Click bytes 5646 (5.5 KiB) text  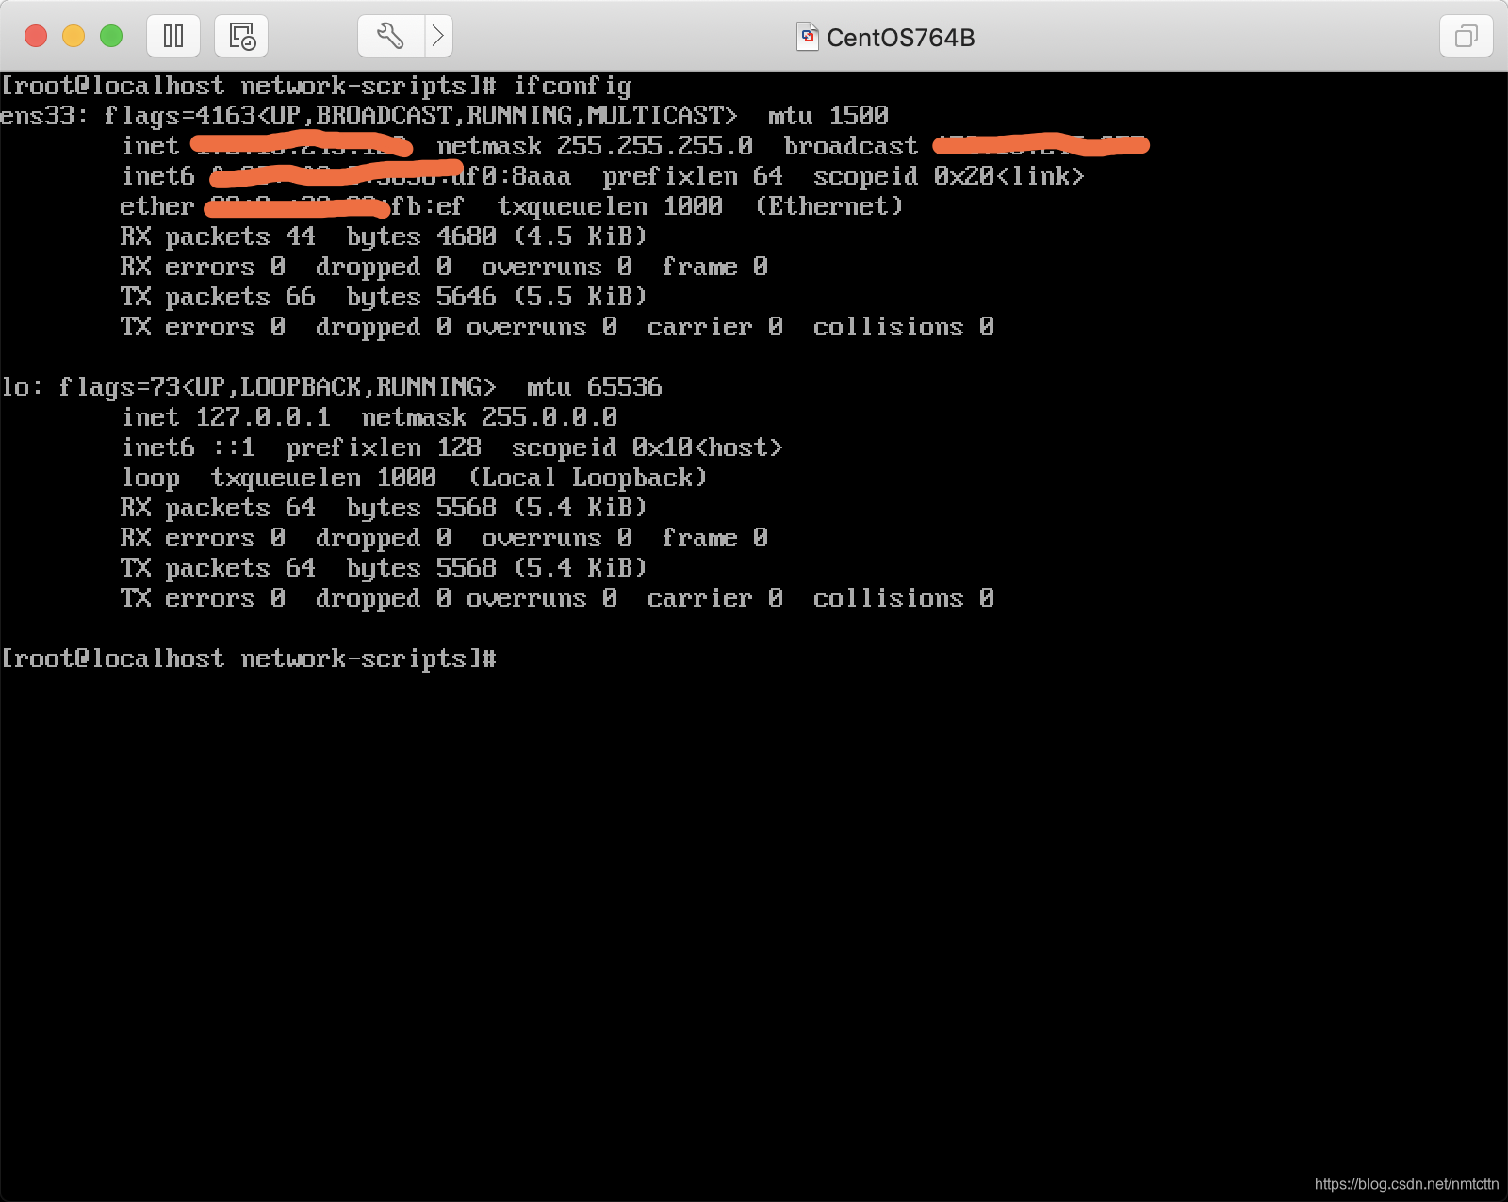[x=497, y=297]
